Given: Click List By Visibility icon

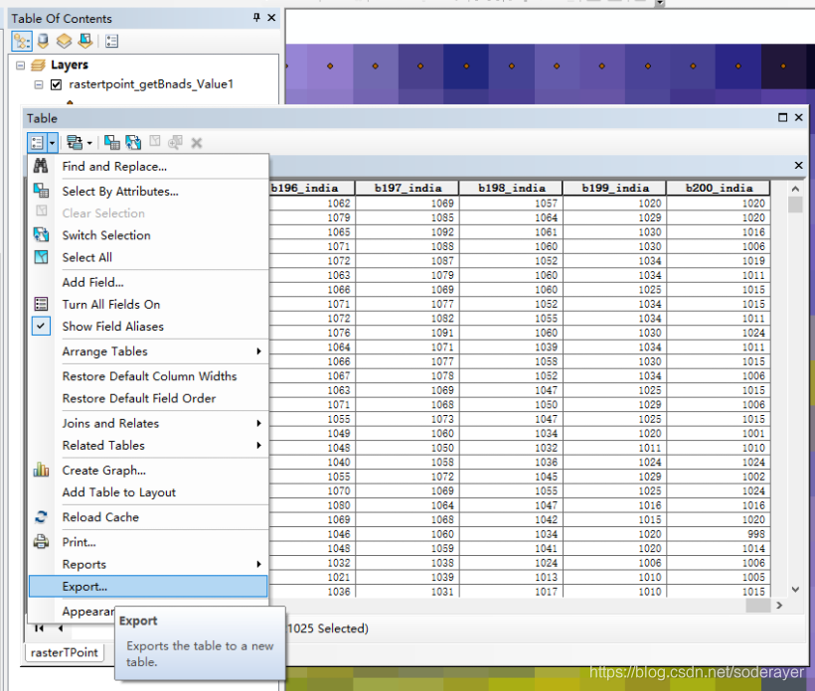Looking at the screenshot, I should click(64, 41).
